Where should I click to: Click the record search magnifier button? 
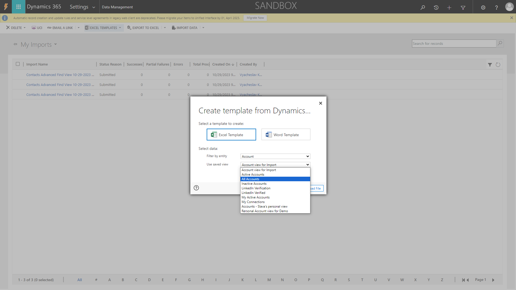(x=500, y=43)
